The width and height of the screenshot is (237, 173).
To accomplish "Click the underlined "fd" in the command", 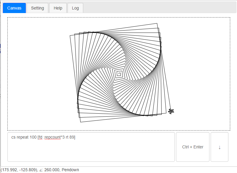I will (41, 137).
